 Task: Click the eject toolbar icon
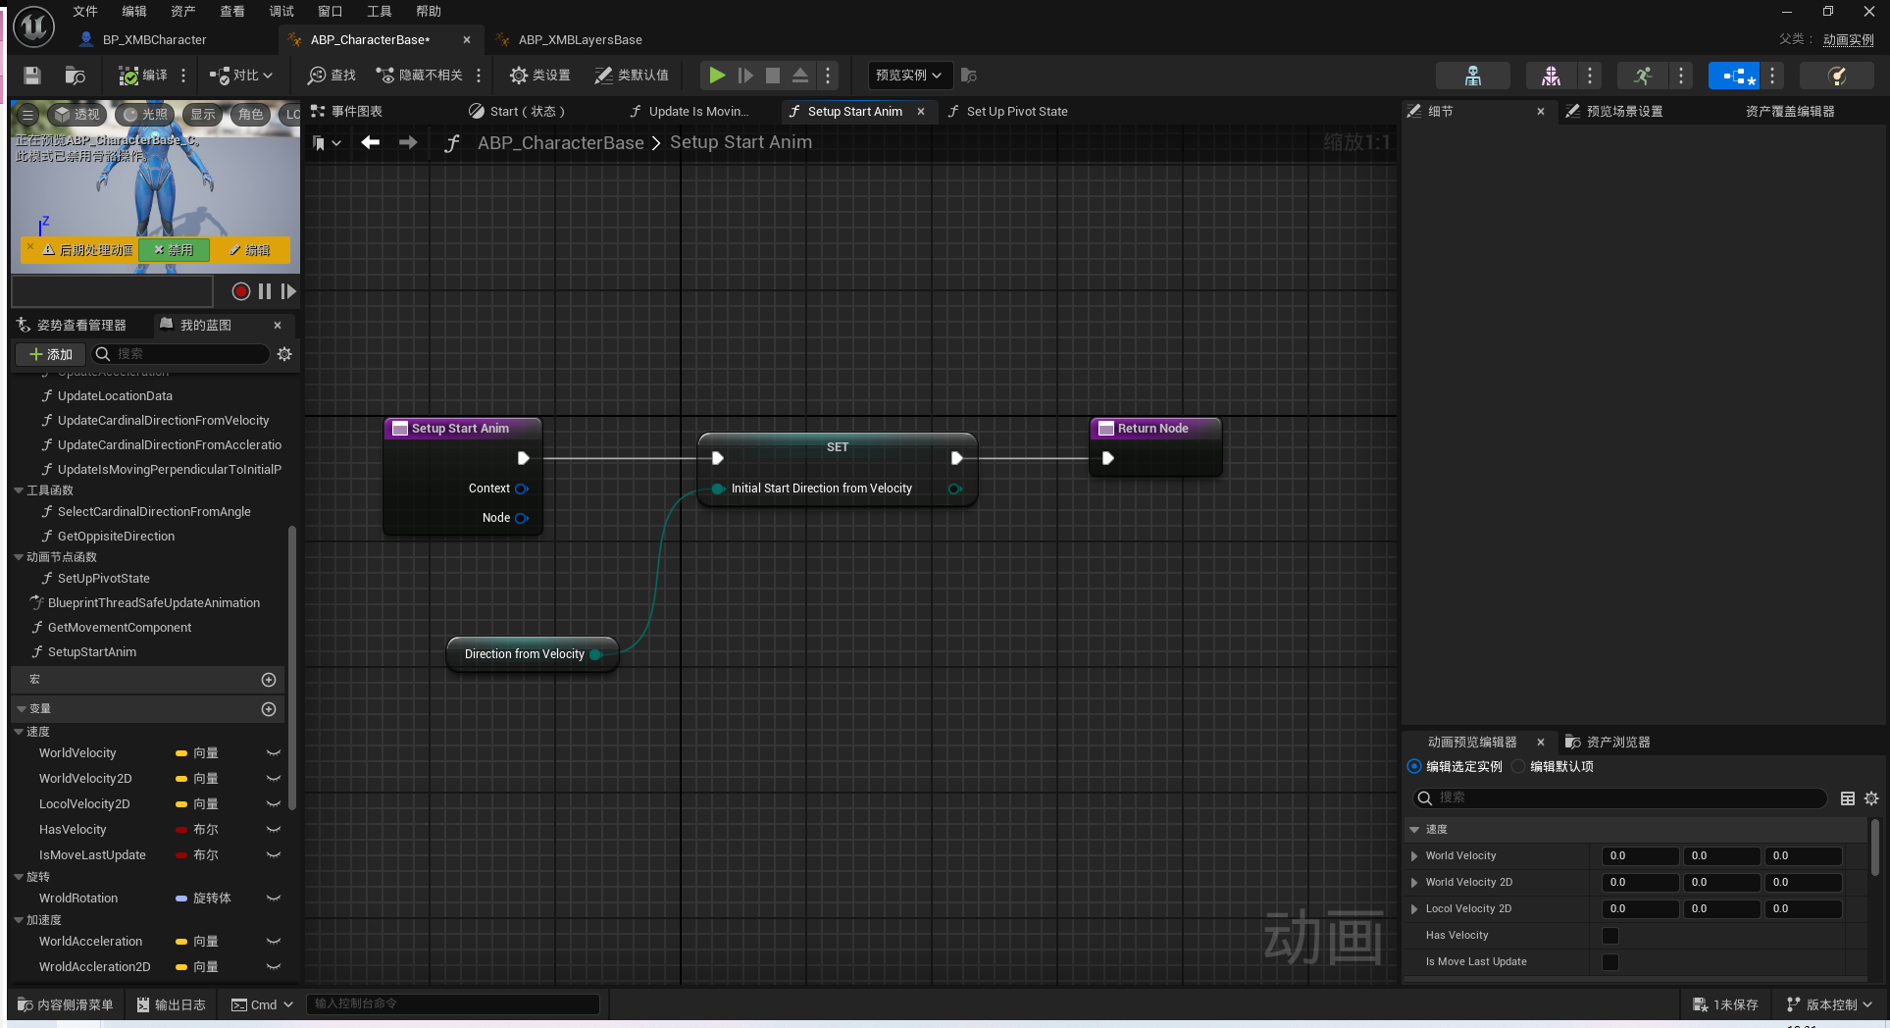[800, 76]
